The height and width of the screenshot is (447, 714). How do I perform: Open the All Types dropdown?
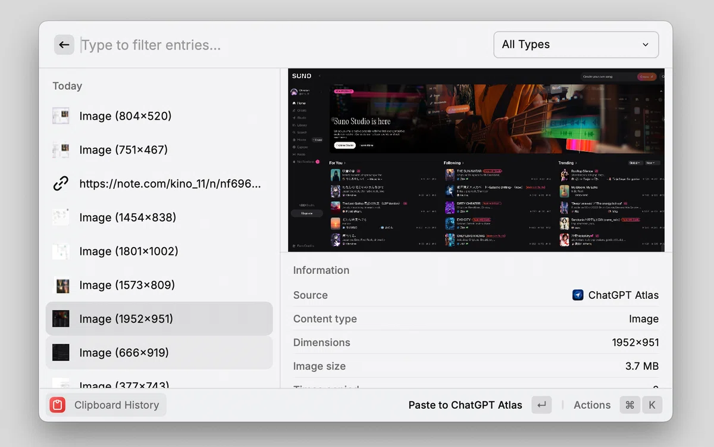[576, 45]
